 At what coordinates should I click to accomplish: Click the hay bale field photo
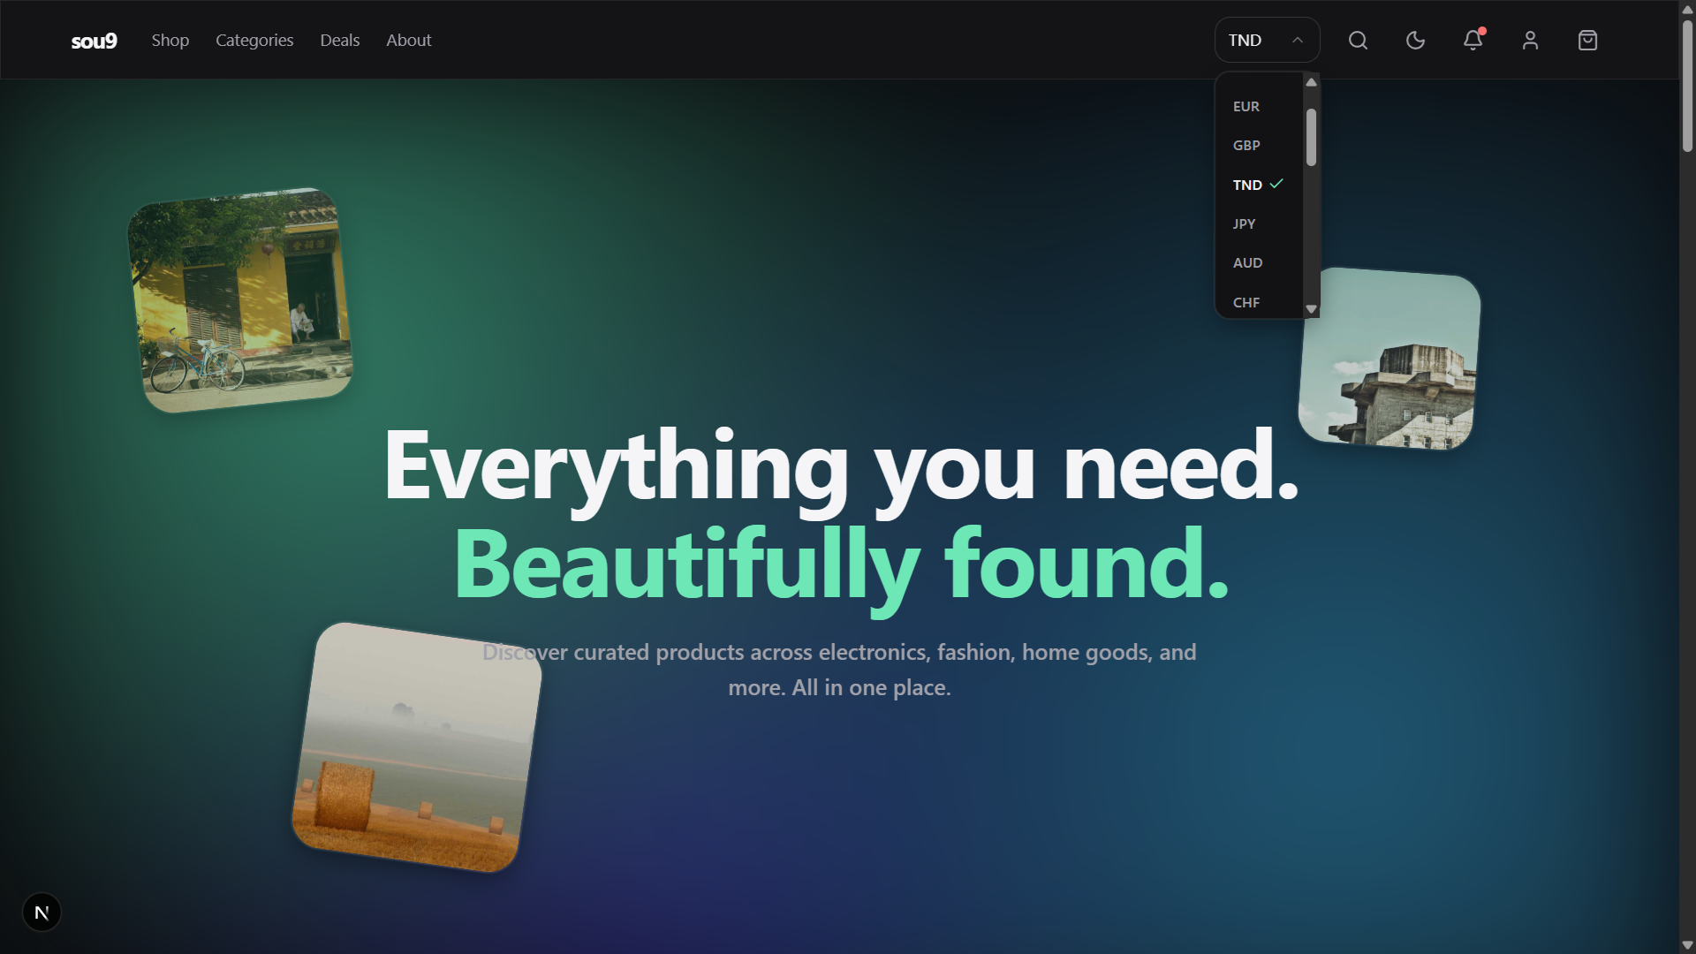click(417, 747)
